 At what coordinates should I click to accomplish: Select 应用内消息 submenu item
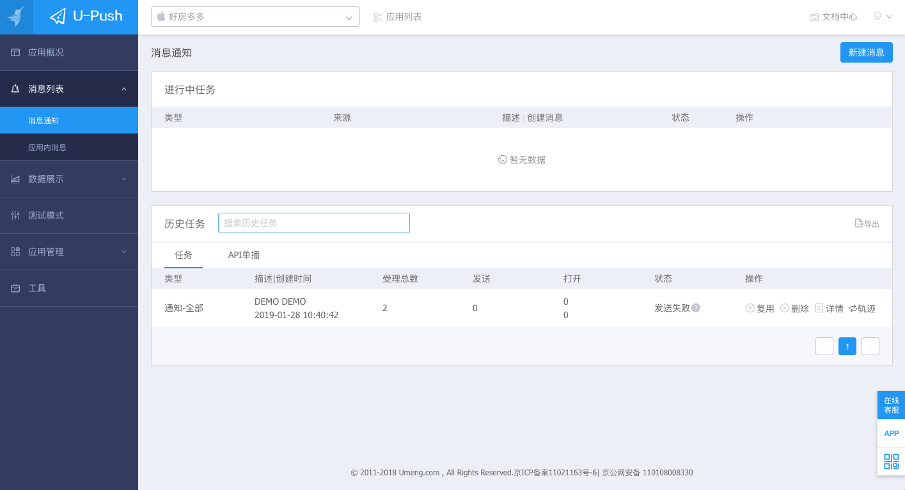69,147
